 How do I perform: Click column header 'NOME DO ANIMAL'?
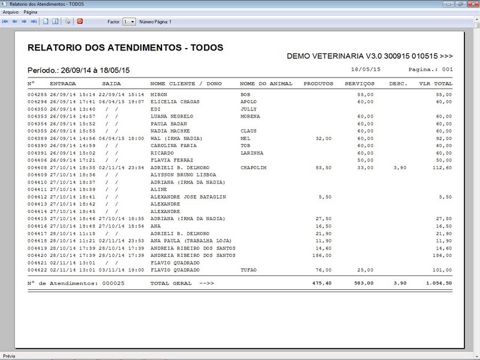[266, 83]
